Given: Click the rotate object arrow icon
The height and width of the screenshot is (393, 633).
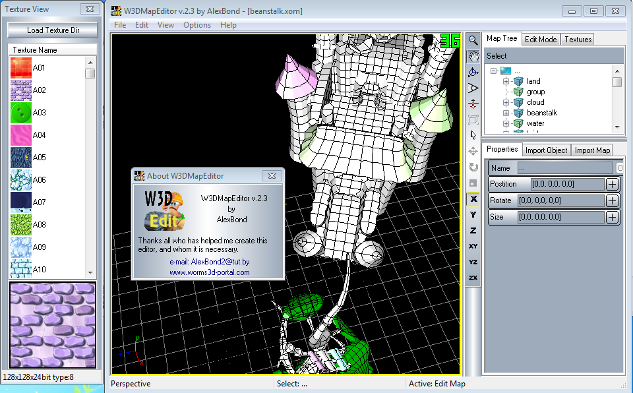Looking at the screenshot, I should (473, 167).
